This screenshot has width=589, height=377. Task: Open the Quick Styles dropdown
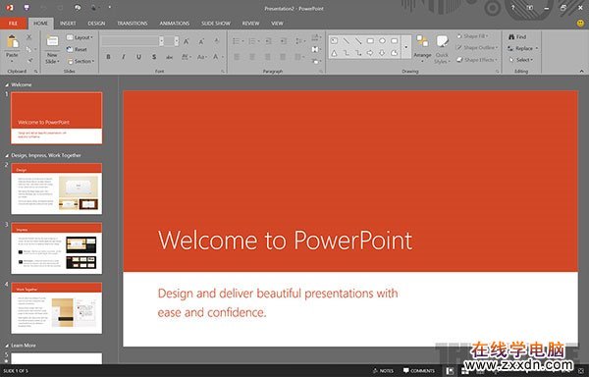(442, 49)
